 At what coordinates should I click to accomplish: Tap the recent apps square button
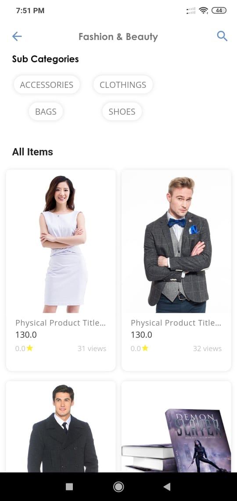[69, 486]
